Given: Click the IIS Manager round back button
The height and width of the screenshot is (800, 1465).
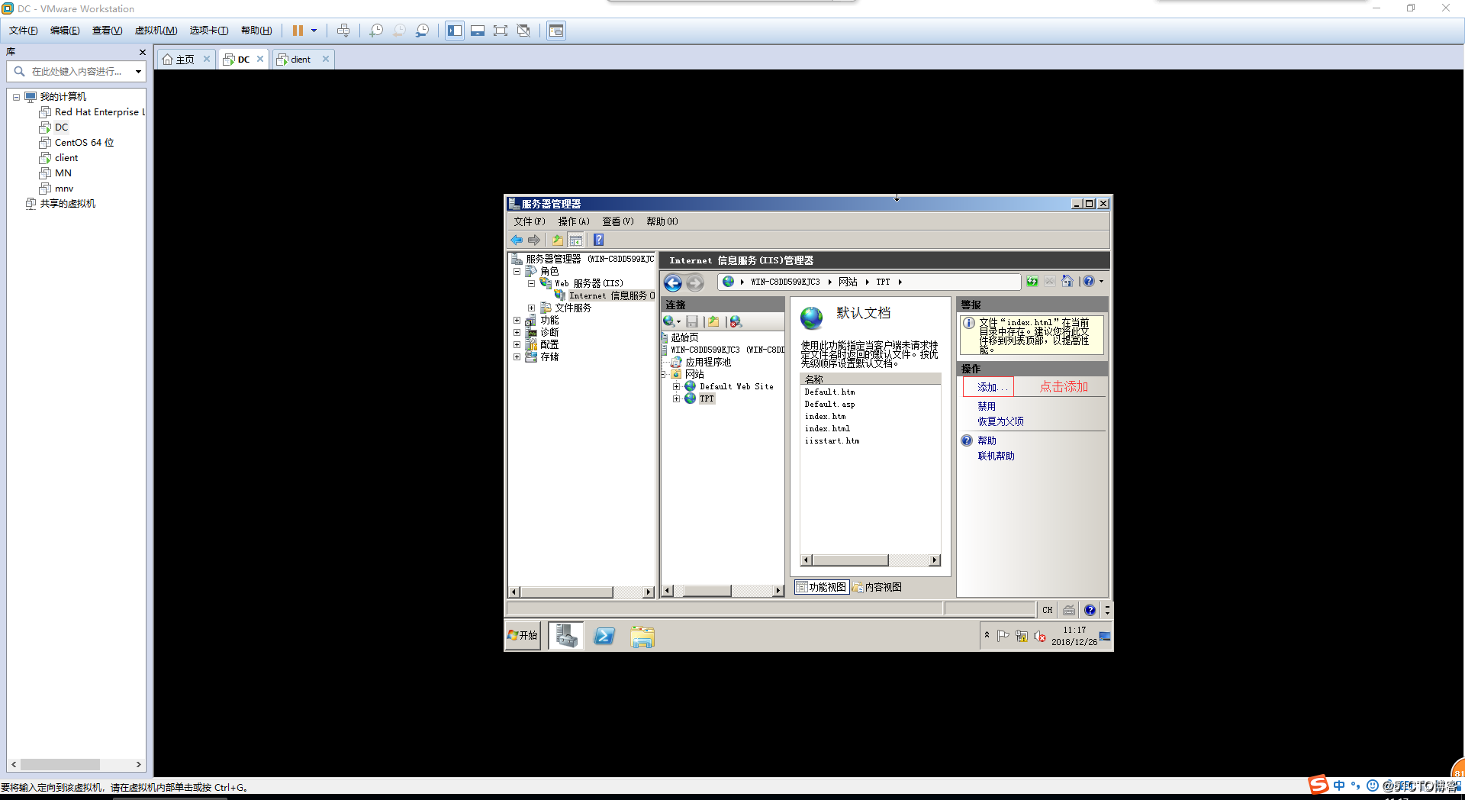Looking at the screenshot, I should pos(673,283).
